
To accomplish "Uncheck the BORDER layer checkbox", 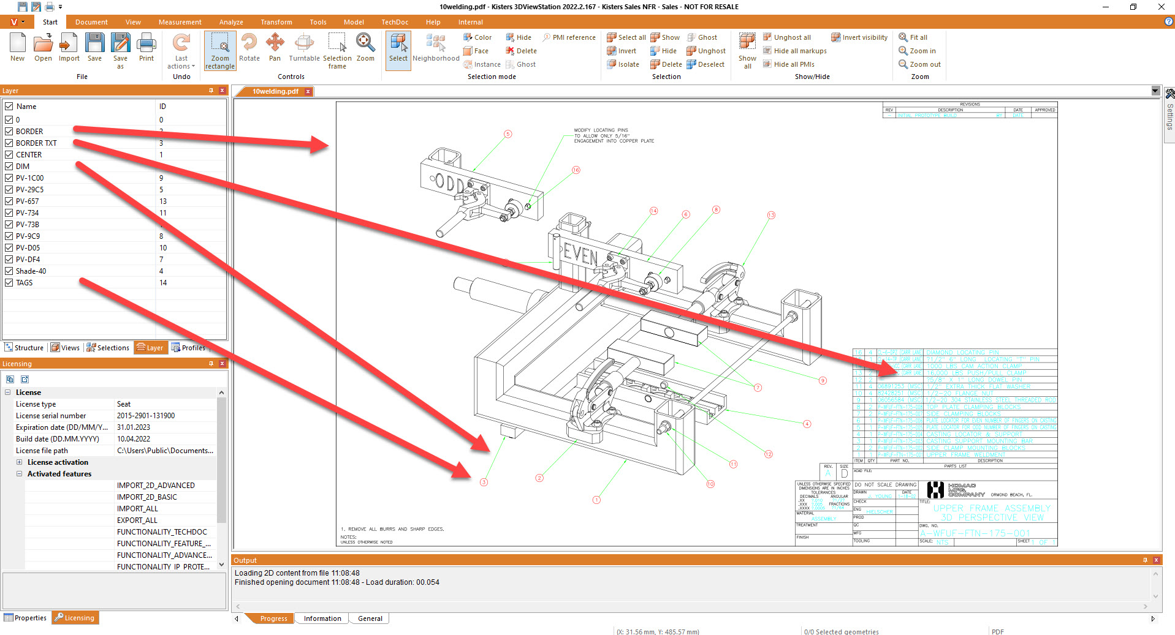I will (x=9, y=131).
